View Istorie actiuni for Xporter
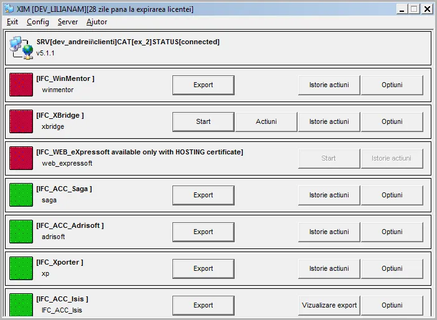 tap(329, 269)
